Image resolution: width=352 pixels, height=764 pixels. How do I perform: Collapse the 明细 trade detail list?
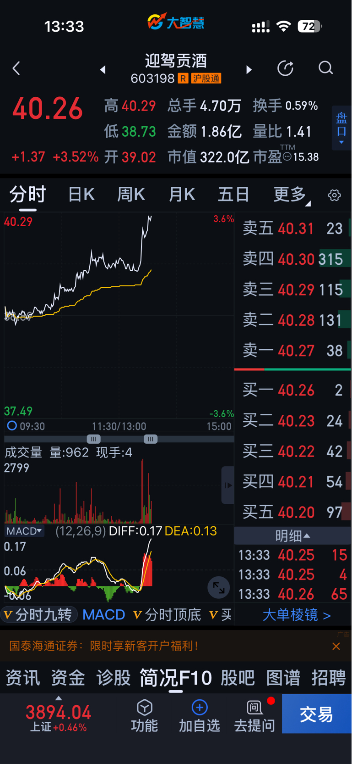[x=292, y=535]
